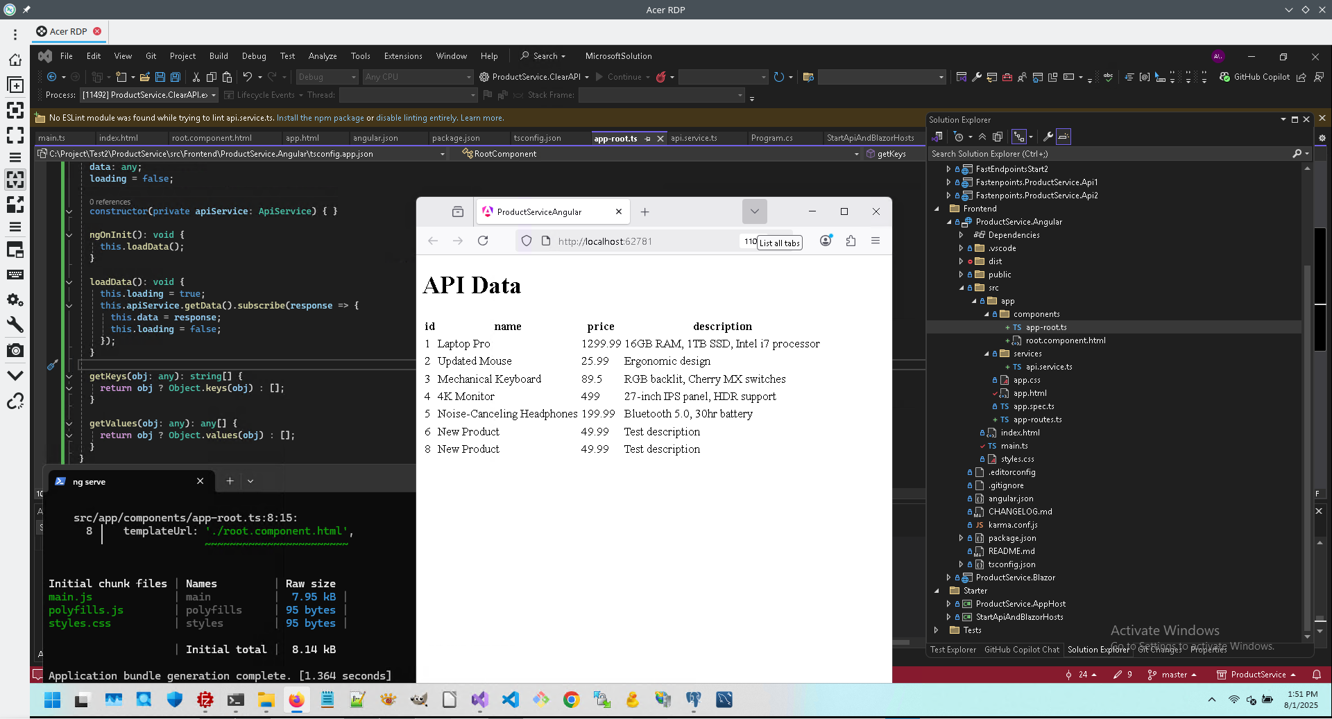Click the Learn more link

(482, 118)
